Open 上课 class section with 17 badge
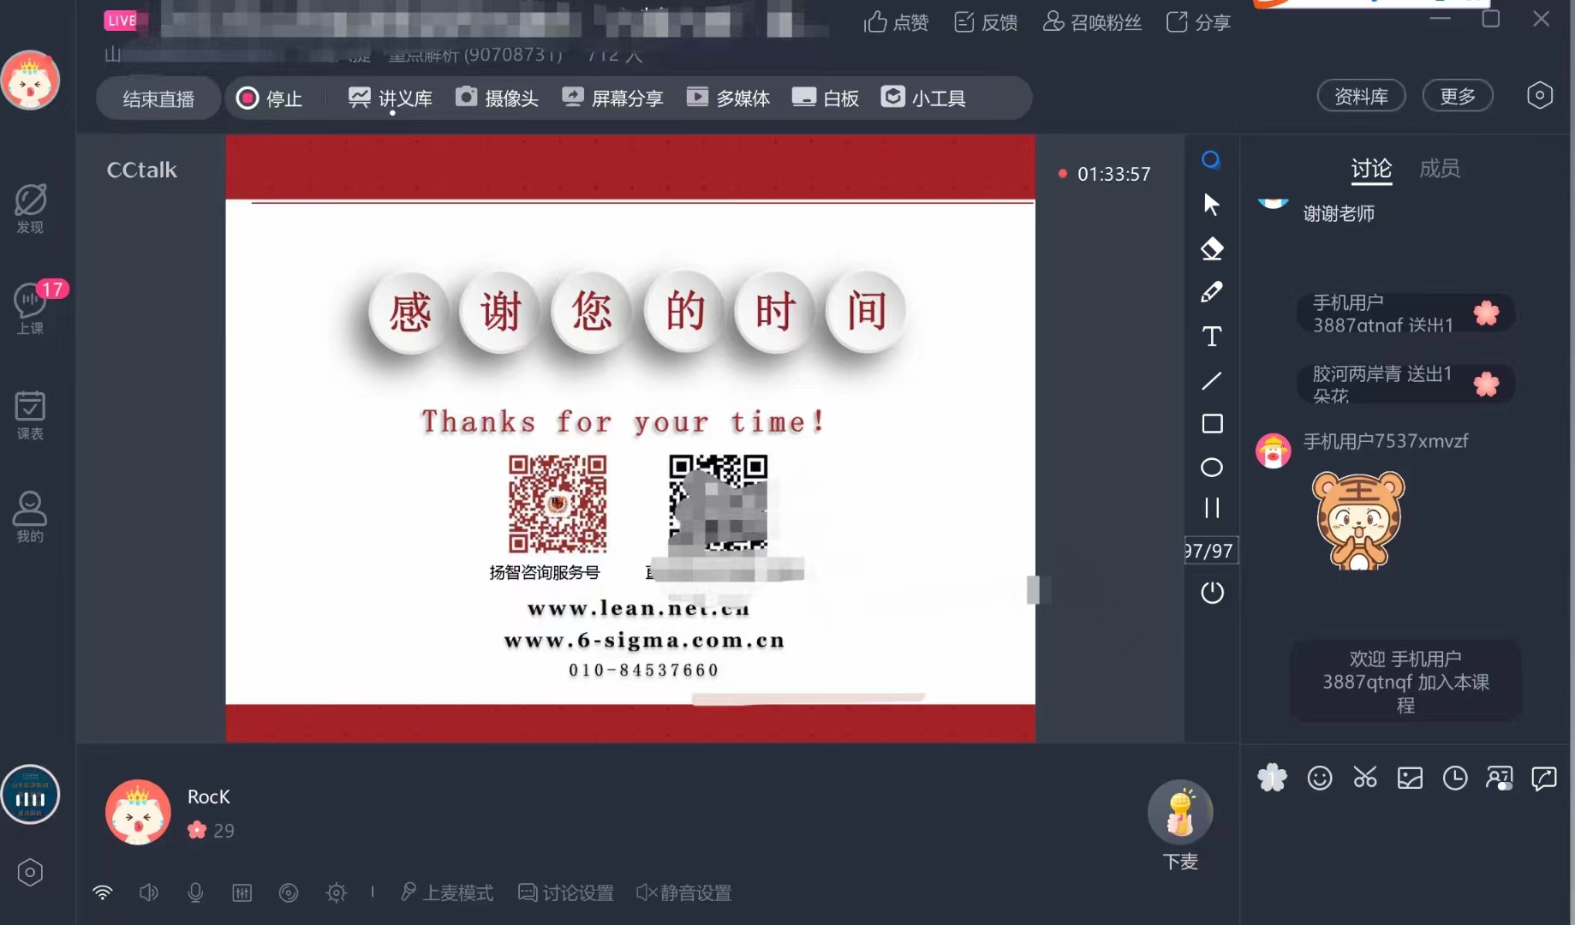The height and width of the screenshot is (925, 1575). click(x=32, y=308)
